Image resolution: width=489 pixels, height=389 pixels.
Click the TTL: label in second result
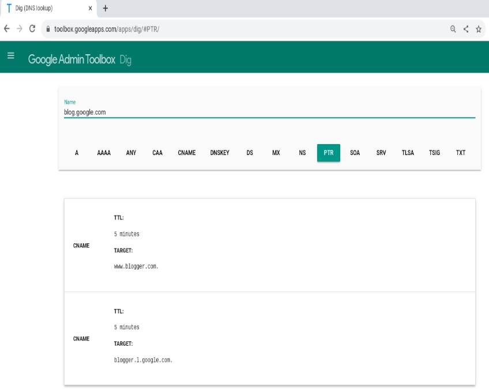(119, 311)
